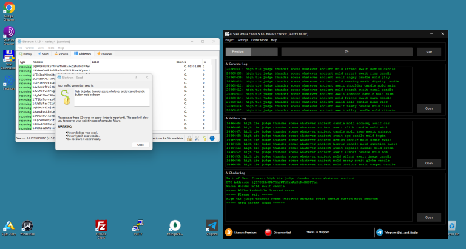Click the Telegram icon in the bottom bar
Image resolution: width=466 pixels, height=249 pixels.
coord(380,232)
